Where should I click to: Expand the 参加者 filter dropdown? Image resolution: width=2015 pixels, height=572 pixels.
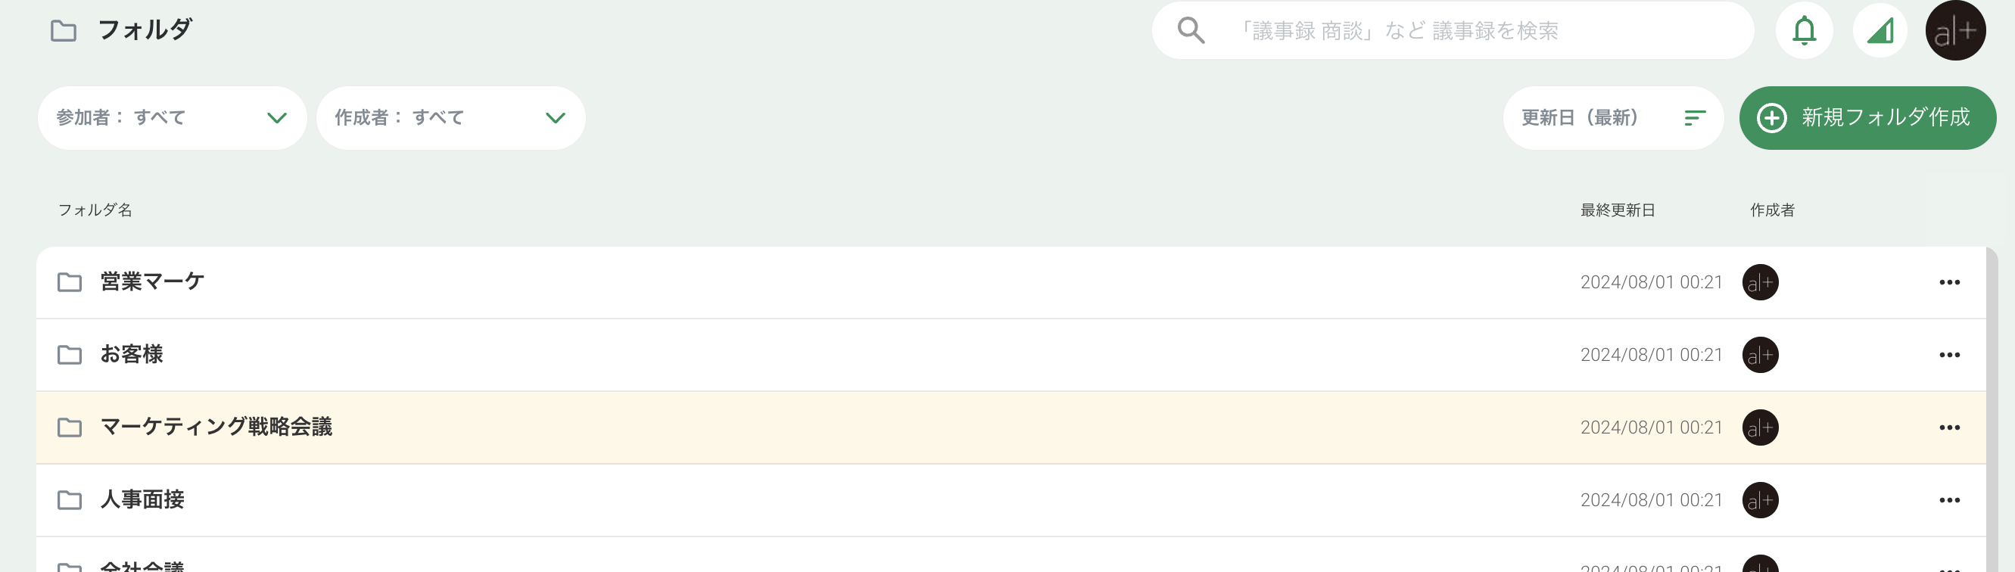(x=172, y=118)
